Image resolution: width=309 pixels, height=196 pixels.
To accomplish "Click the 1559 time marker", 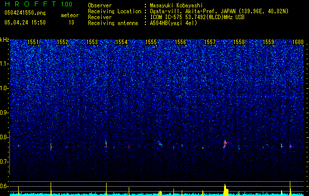I will 268,42.
